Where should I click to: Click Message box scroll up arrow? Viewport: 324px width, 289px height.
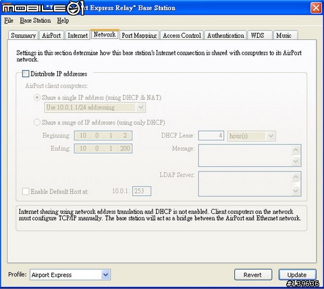296,150
